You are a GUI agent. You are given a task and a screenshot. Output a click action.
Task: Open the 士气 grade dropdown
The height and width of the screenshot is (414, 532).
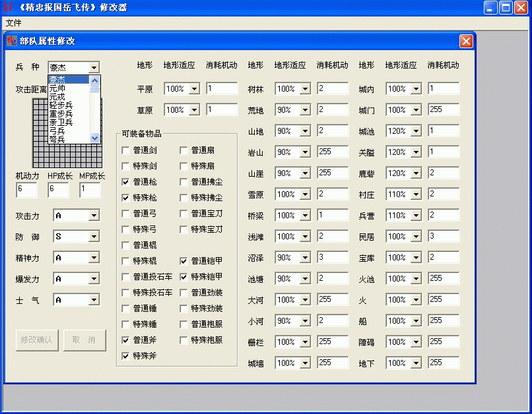pyautogui.click(x=94, y=300)
